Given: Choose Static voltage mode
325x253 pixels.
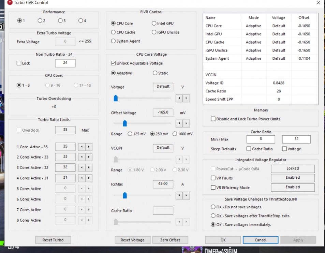Looking at the screenshot, I should pos(155,73).
